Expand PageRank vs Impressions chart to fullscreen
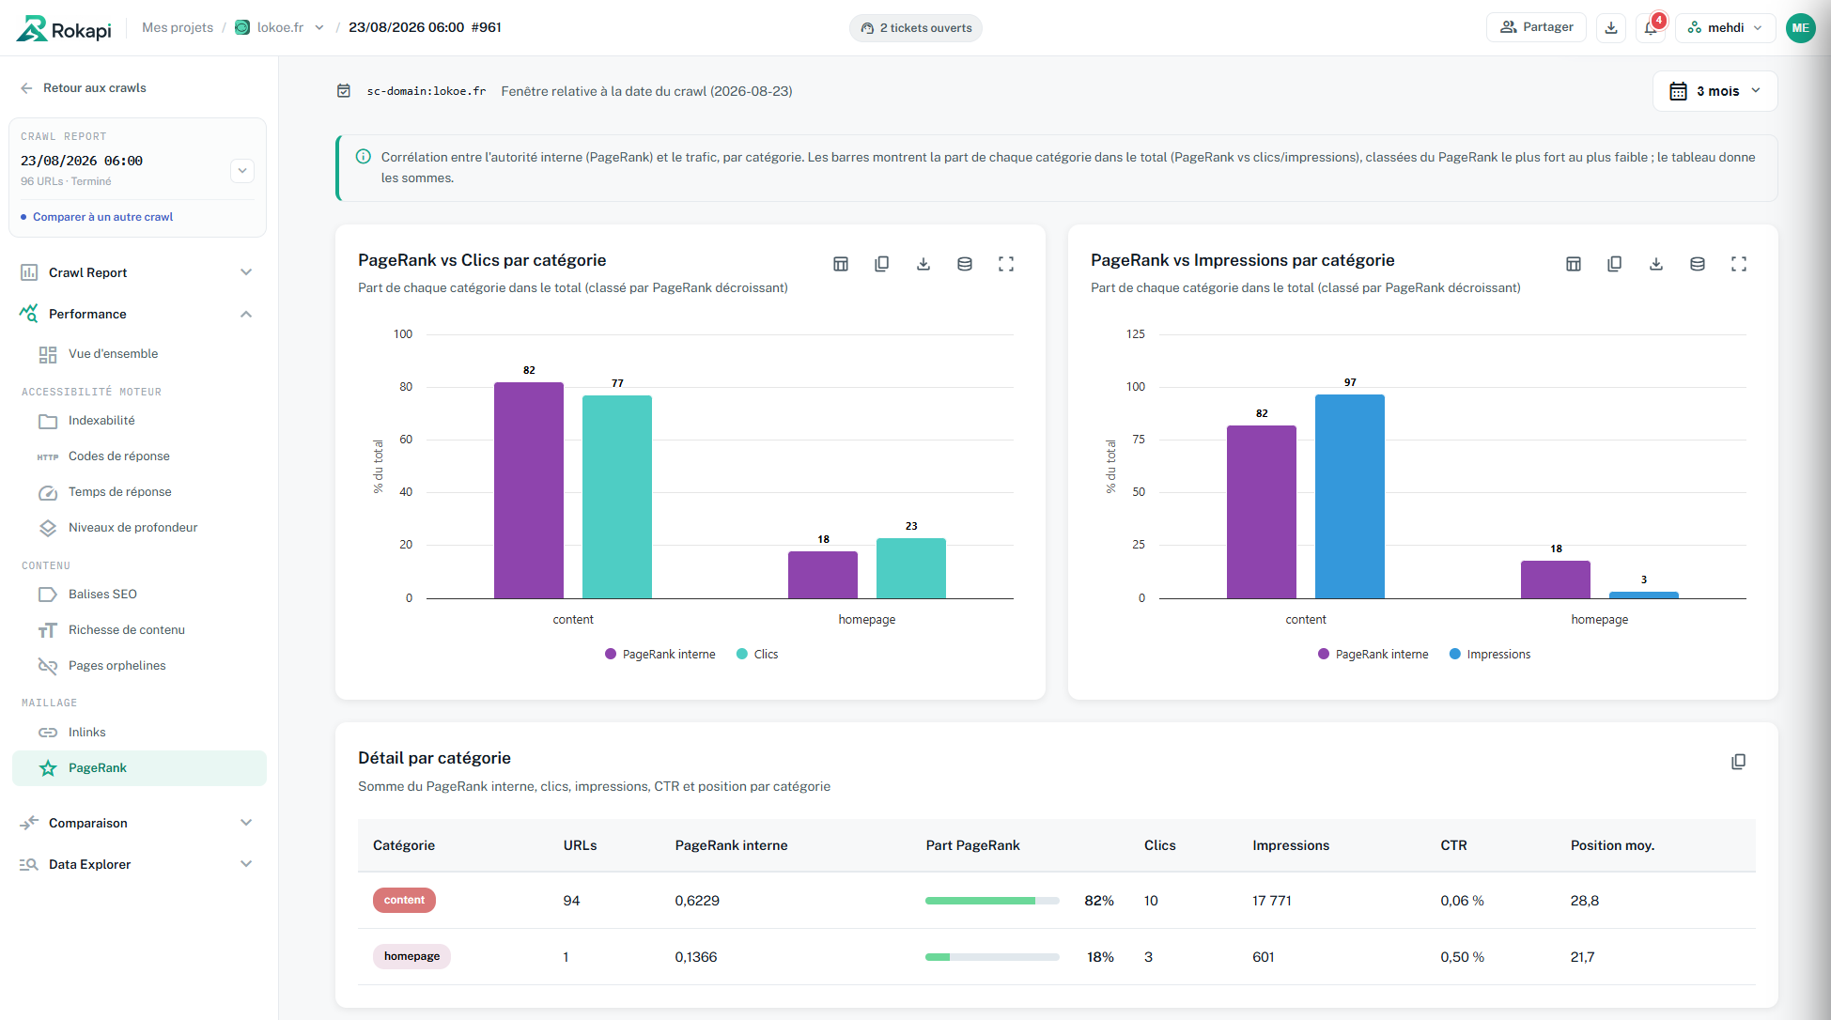The image size is (1831, 1020). [x=1739, y=264]
